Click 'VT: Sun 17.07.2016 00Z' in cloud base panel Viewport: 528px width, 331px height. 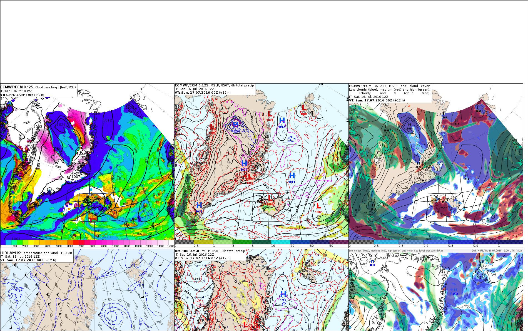tap(17, 95)
